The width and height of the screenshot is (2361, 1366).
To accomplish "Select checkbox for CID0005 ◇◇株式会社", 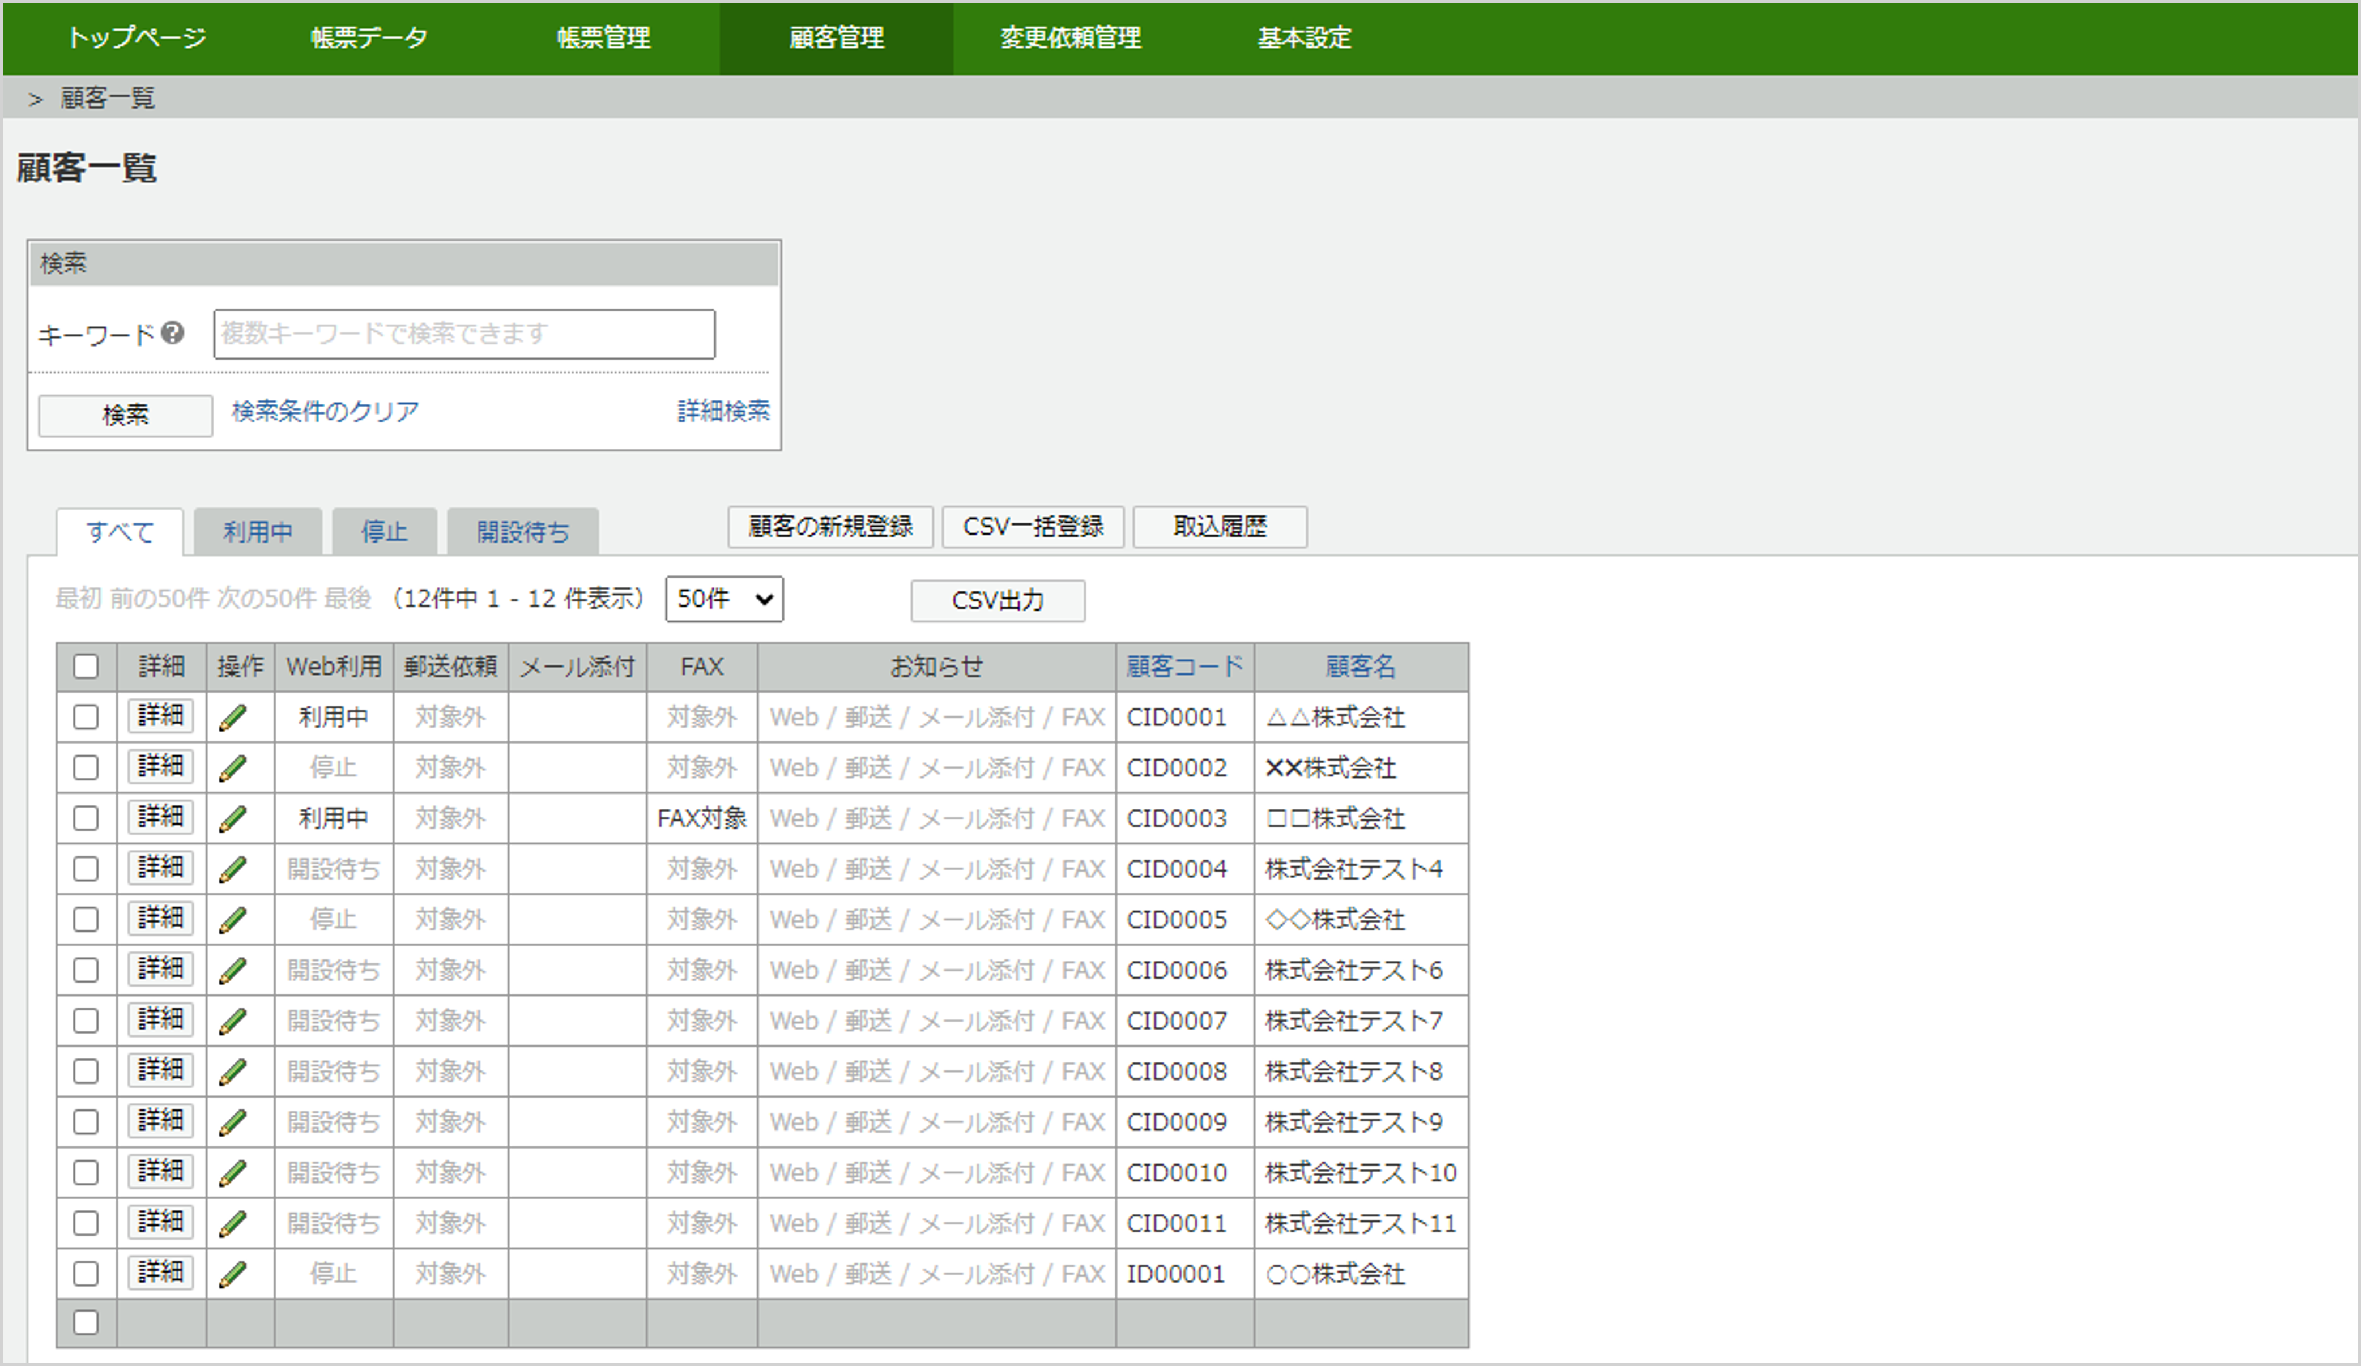I will click(86, 920).
